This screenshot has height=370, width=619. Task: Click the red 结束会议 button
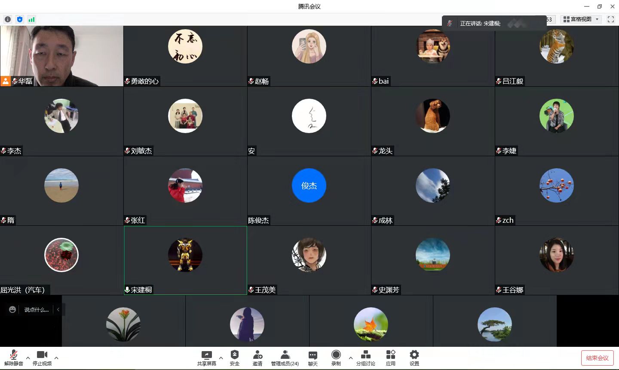point(597,358)
